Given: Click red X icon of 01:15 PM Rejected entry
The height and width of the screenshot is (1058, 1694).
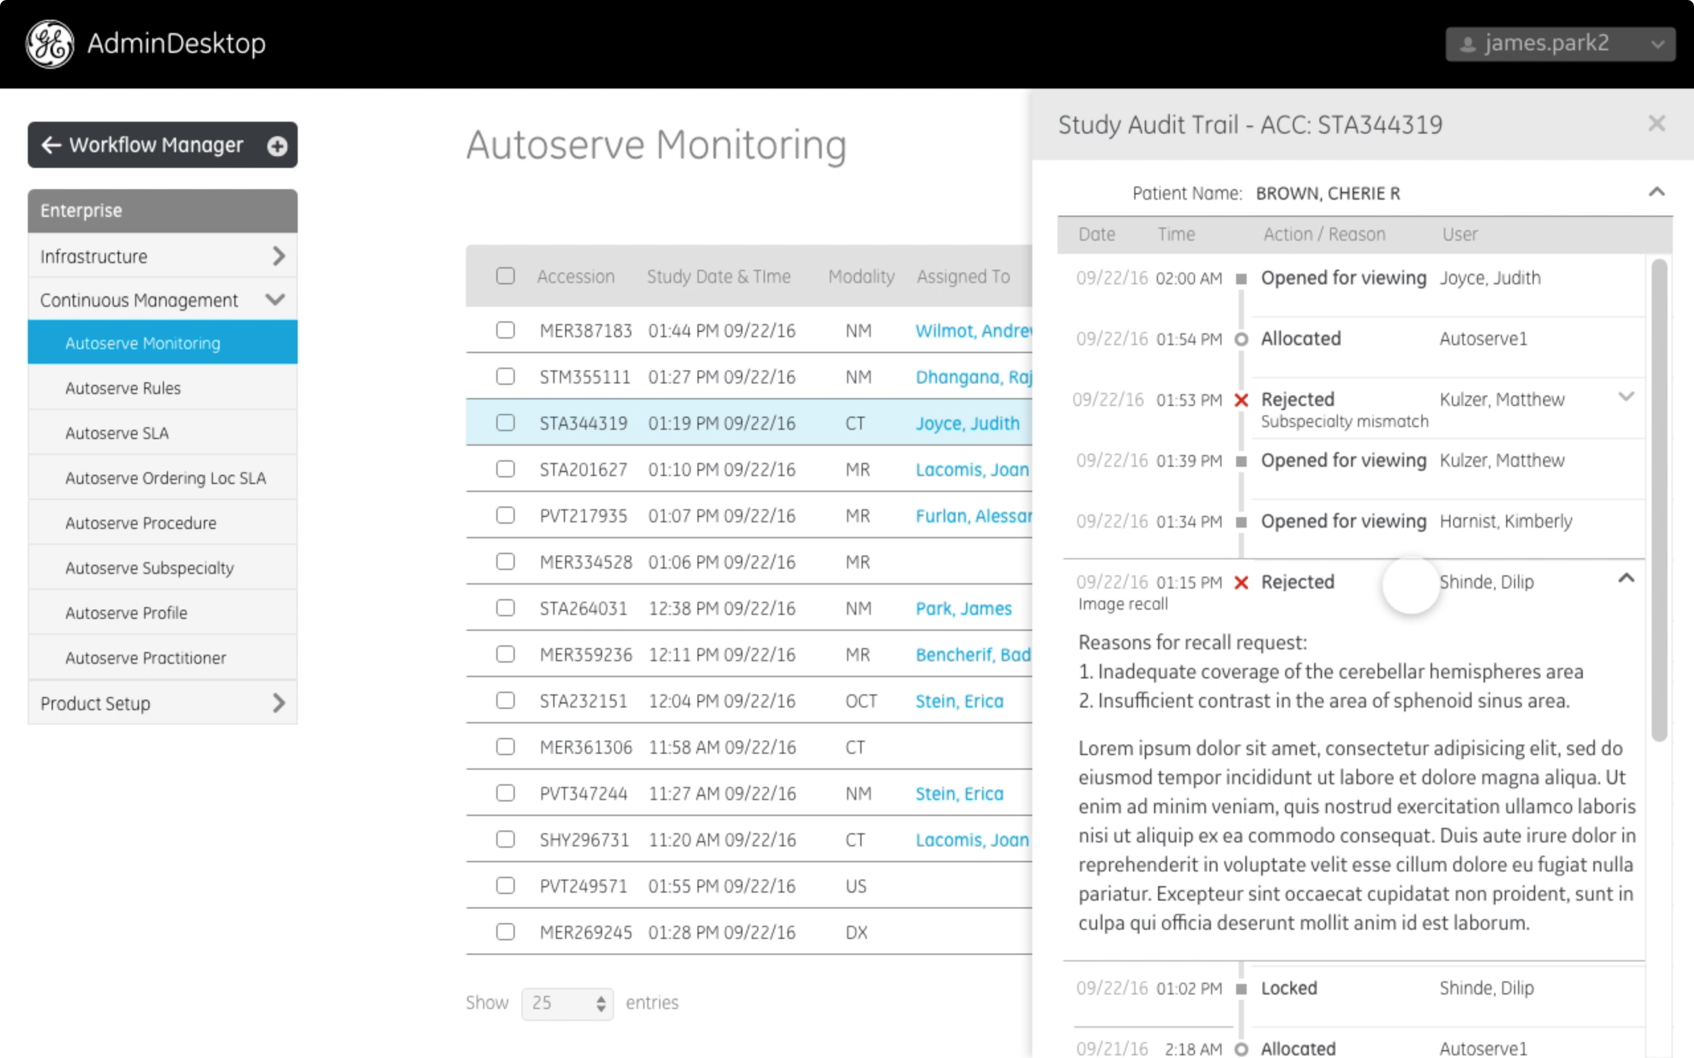Looking at the screenshot, I should [1241, 582].
